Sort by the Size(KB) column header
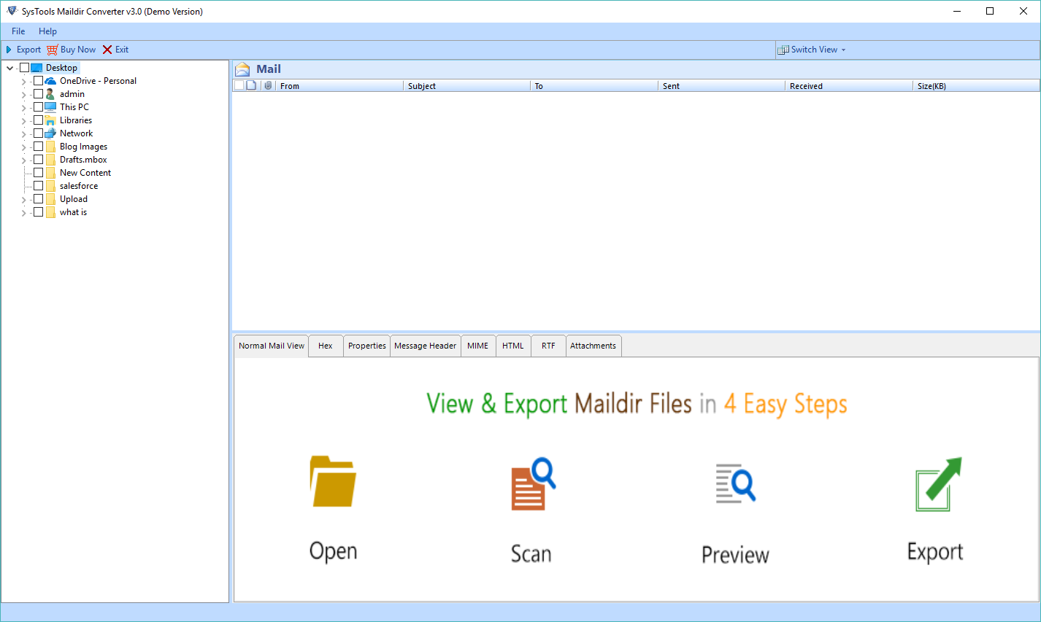This screenshot has width=1041, height=622. [976, 86]
